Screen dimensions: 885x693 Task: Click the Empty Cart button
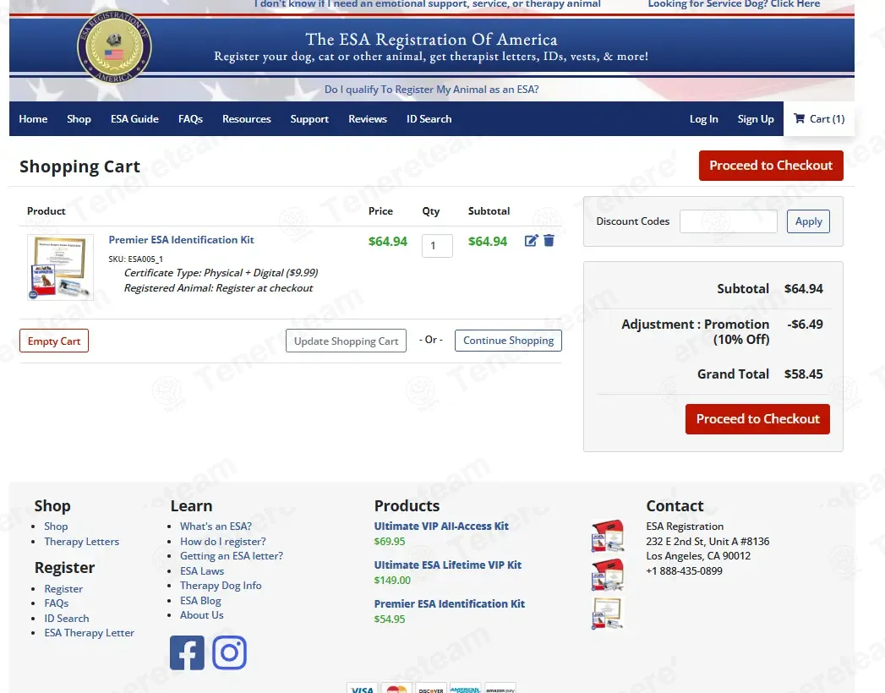[x=54, y=341]
